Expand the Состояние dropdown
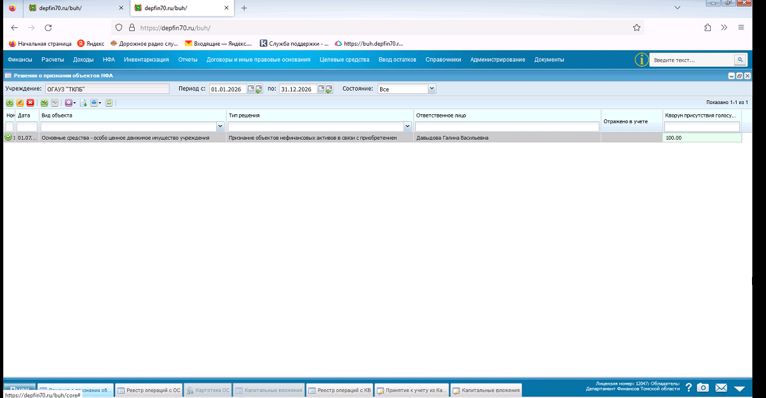Viewport: 766px width, 398px height. click(x=432, y=89)
